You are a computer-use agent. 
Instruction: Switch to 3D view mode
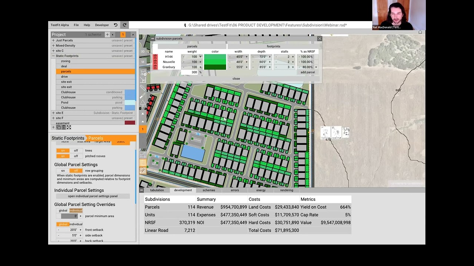coord(142,52)
